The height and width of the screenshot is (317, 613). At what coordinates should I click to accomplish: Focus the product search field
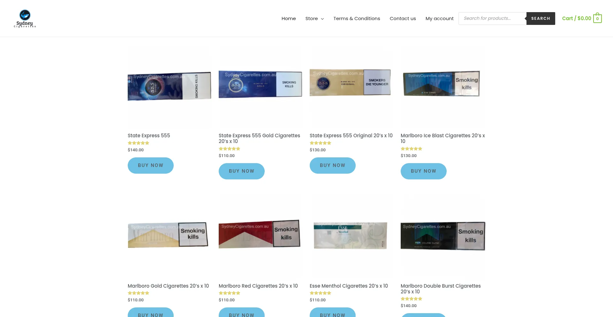pos(492,19)
